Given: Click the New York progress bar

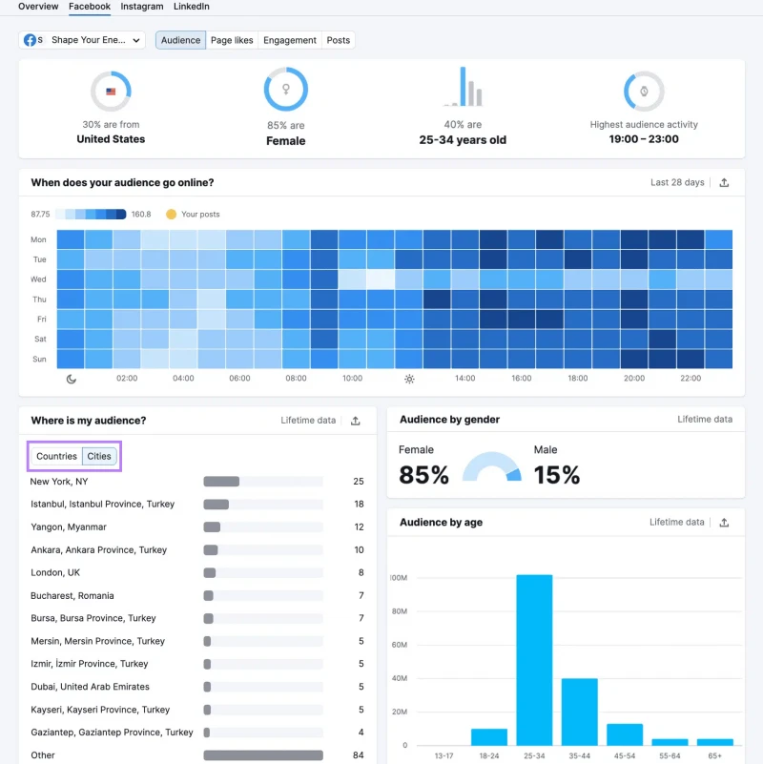Looking at the screenshot, I should pyautogui.click(x=263, y=482).
